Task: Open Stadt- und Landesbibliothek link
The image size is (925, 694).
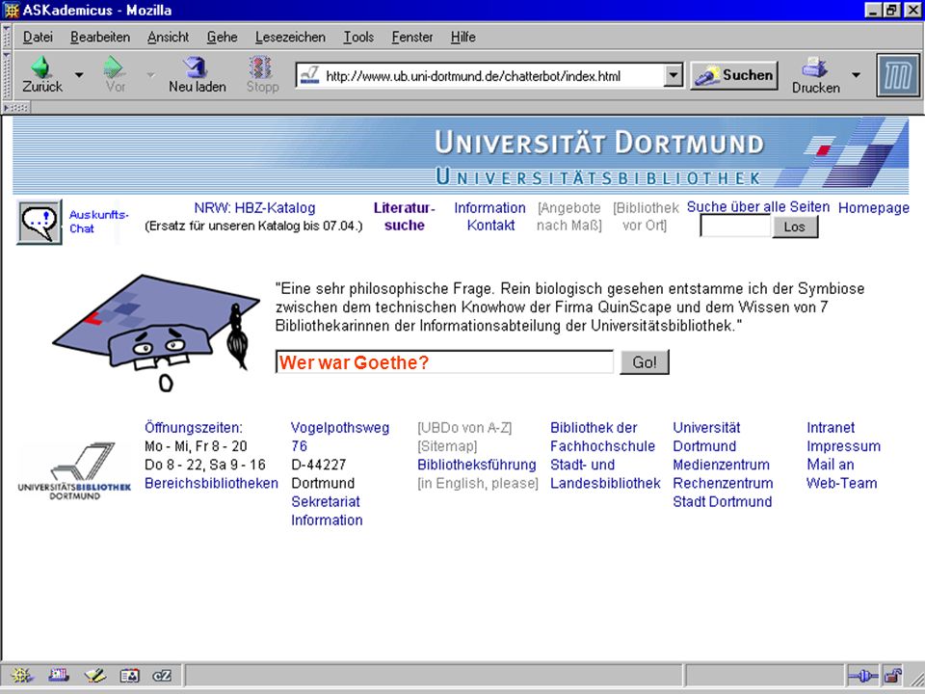Action: point(605,474)
